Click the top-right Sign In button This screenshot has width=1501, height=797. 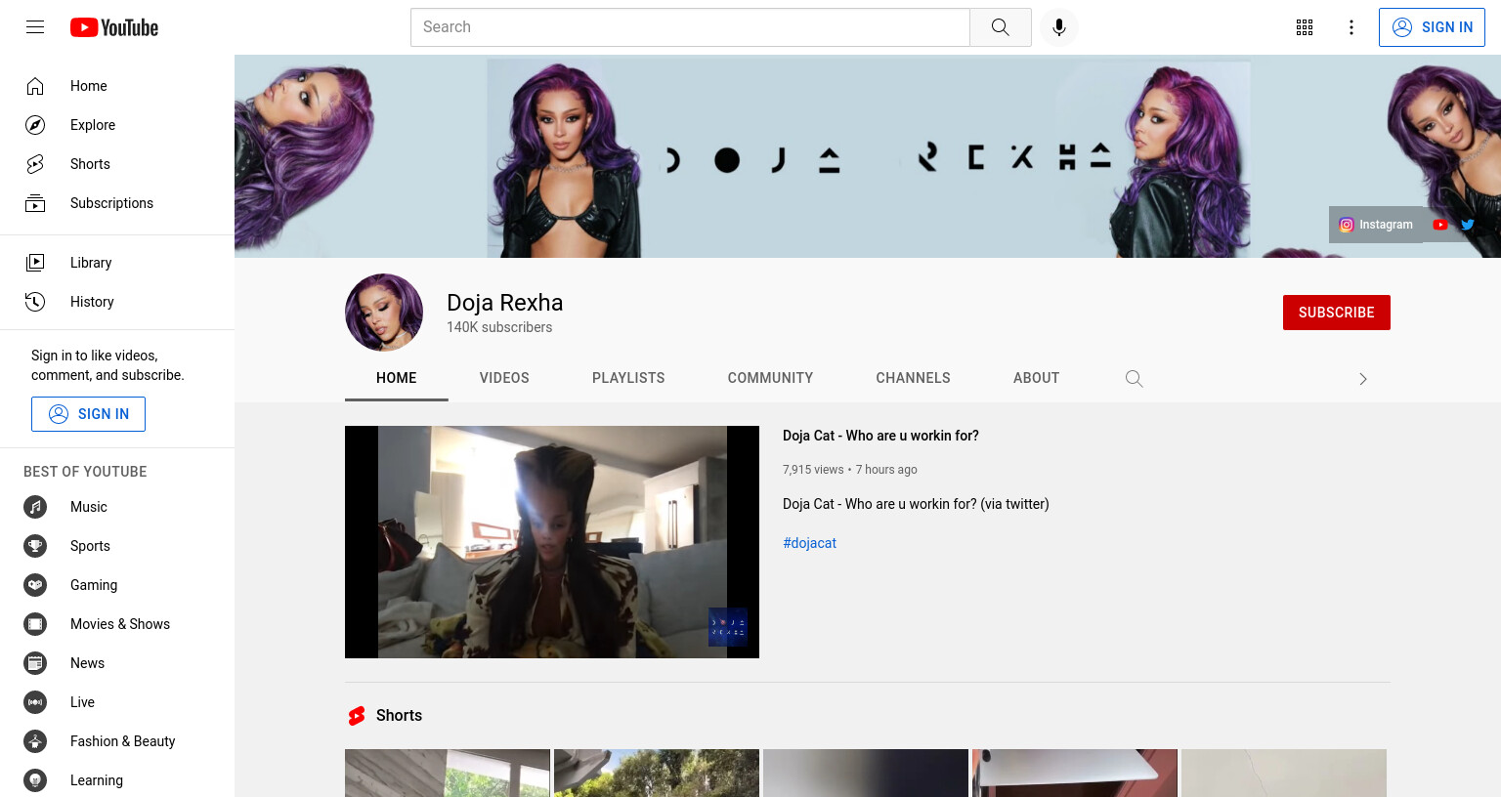tap(1432, 27)
